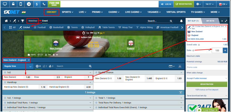Open the TV GAMES menu
Screen dimensions: 231x112
[198, 12]
